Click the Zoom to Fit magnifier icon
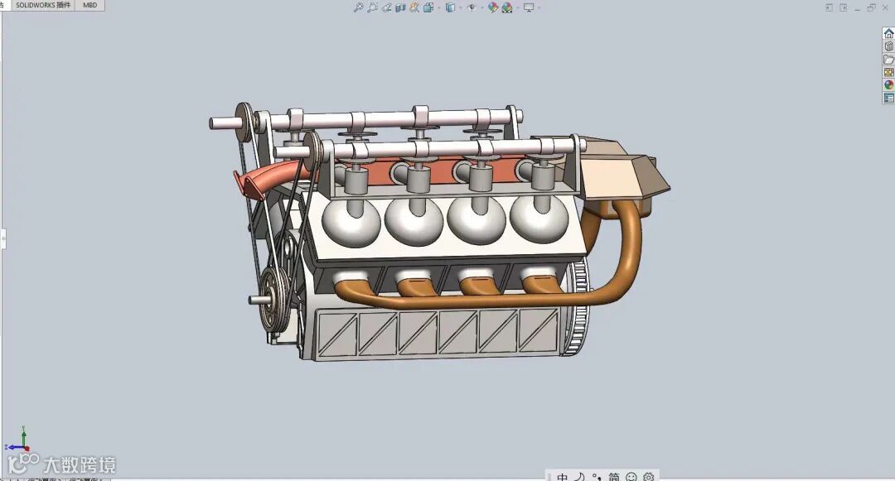Viewport: 895px width, 481px height. click(358, 7)
